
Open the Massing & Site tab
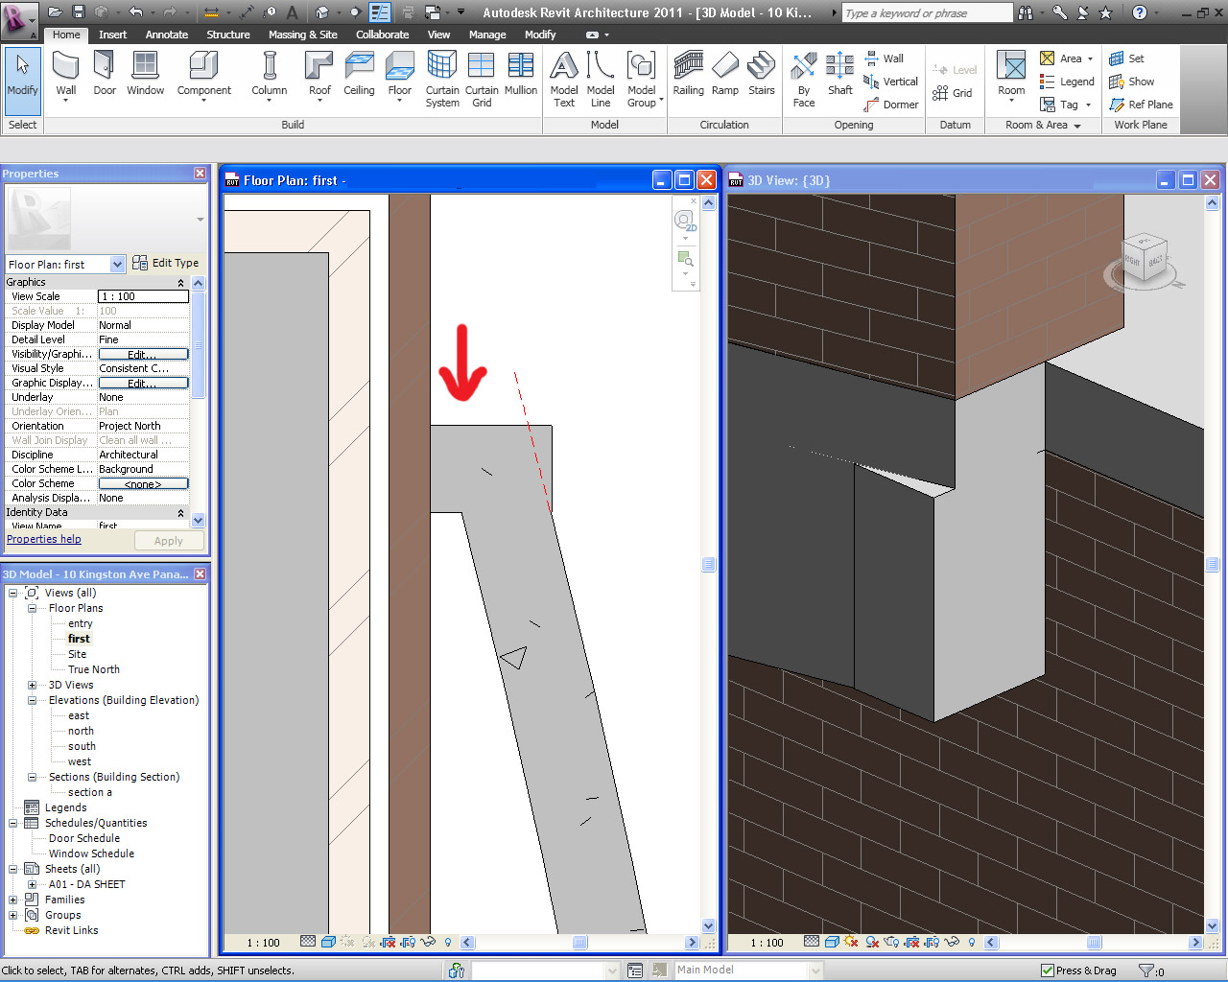pos(302,35)
